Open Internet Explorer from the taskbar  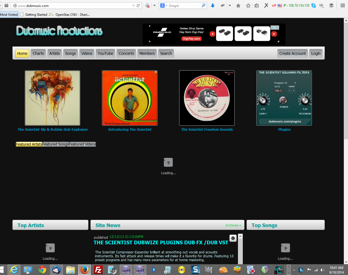pos(14,270)
